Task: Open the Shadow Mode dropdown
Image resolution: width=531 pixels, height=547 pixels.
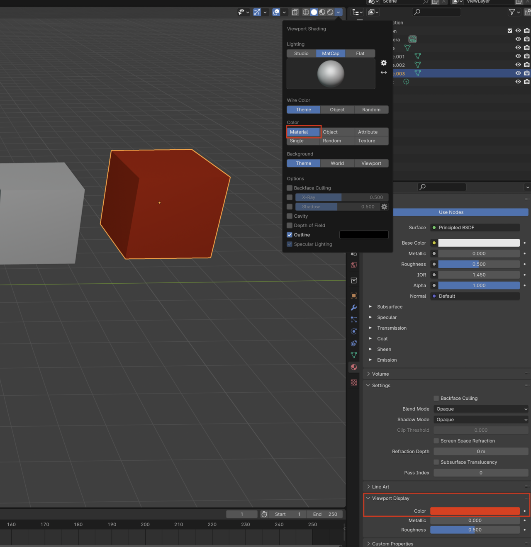Action: tap(480, 419)
